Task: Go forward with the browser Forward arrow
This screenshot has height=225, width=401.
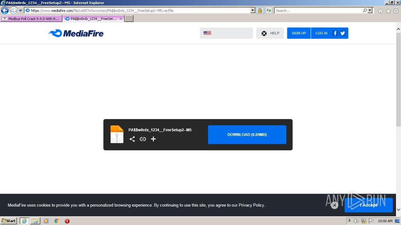Action: click(13, 11)
